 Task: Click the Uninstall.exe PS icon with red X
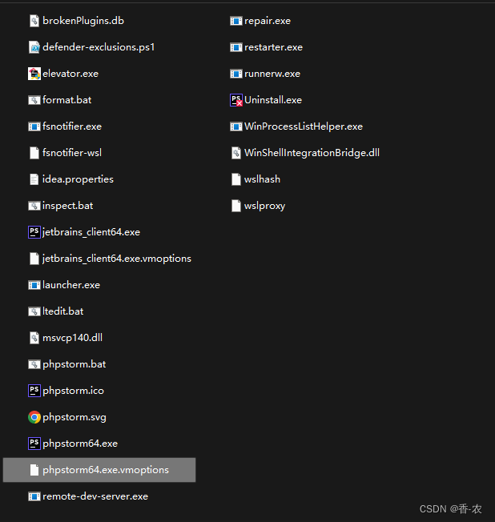(x=236, y=100)
